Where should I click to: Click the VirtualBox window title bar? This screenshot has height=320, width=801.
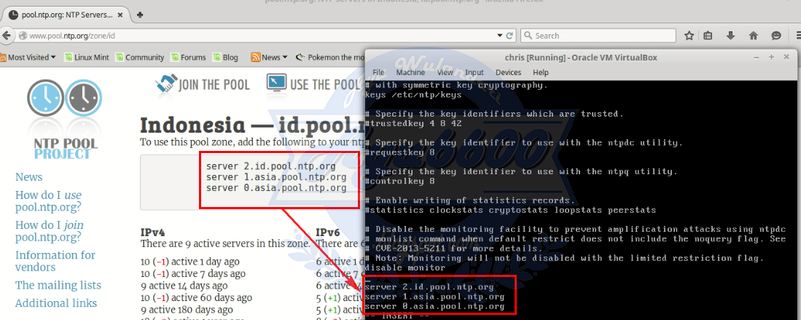tap(581, 58)
